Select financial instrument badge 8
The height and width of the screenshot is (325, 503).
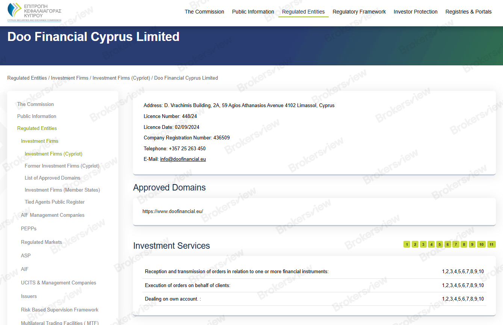point(464,244)
